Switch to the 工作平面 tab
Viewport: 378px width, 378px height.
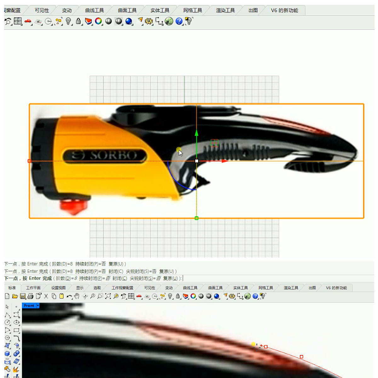click(33, 288)
